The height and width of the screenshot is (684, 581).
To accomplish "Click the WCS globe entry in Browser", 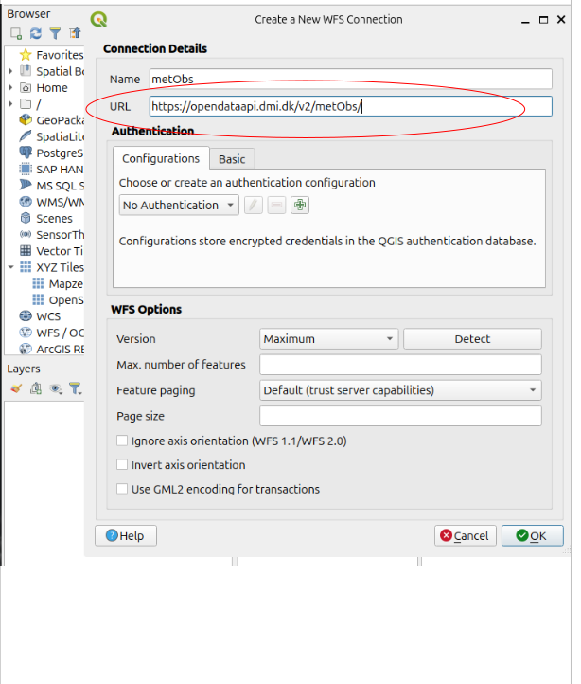I will [47, 316].
